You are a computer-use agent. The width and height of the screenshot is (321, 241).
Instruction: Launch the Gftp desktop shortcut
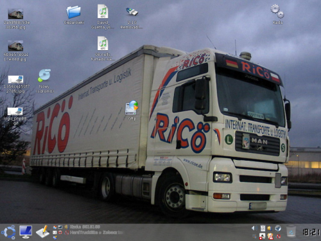pos(132,110)
